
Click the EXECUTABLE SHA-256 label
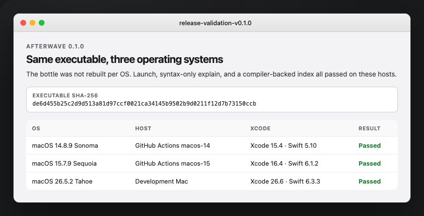(65, 95)
